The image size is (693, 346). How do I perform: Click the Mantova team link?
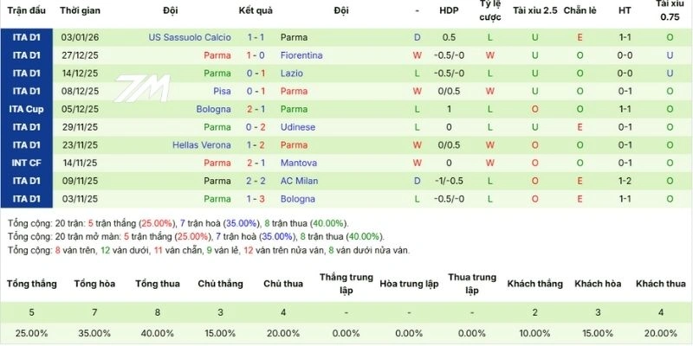[x=299, y=163]
